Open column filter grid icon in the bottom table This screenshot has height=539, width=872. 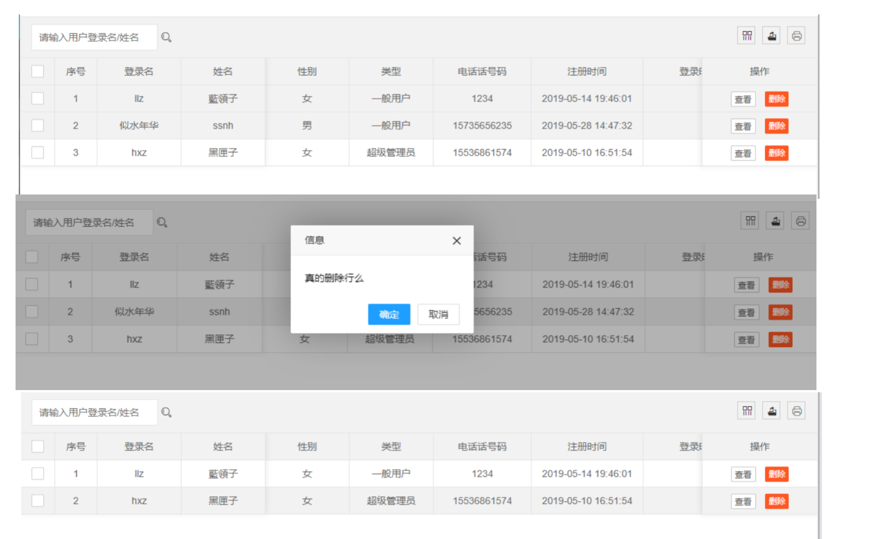click(747, 411)
